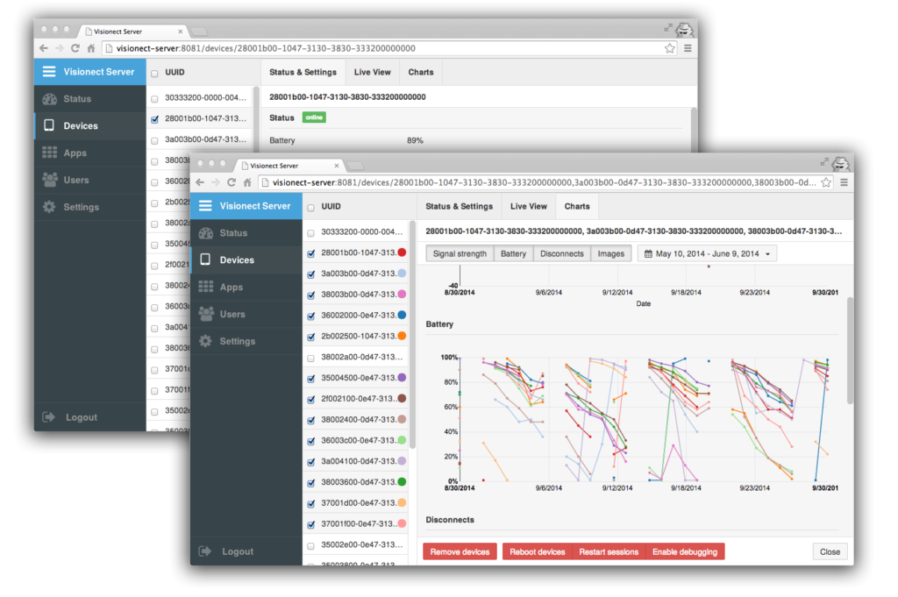Go back using the back browser's back arrow

44,48
